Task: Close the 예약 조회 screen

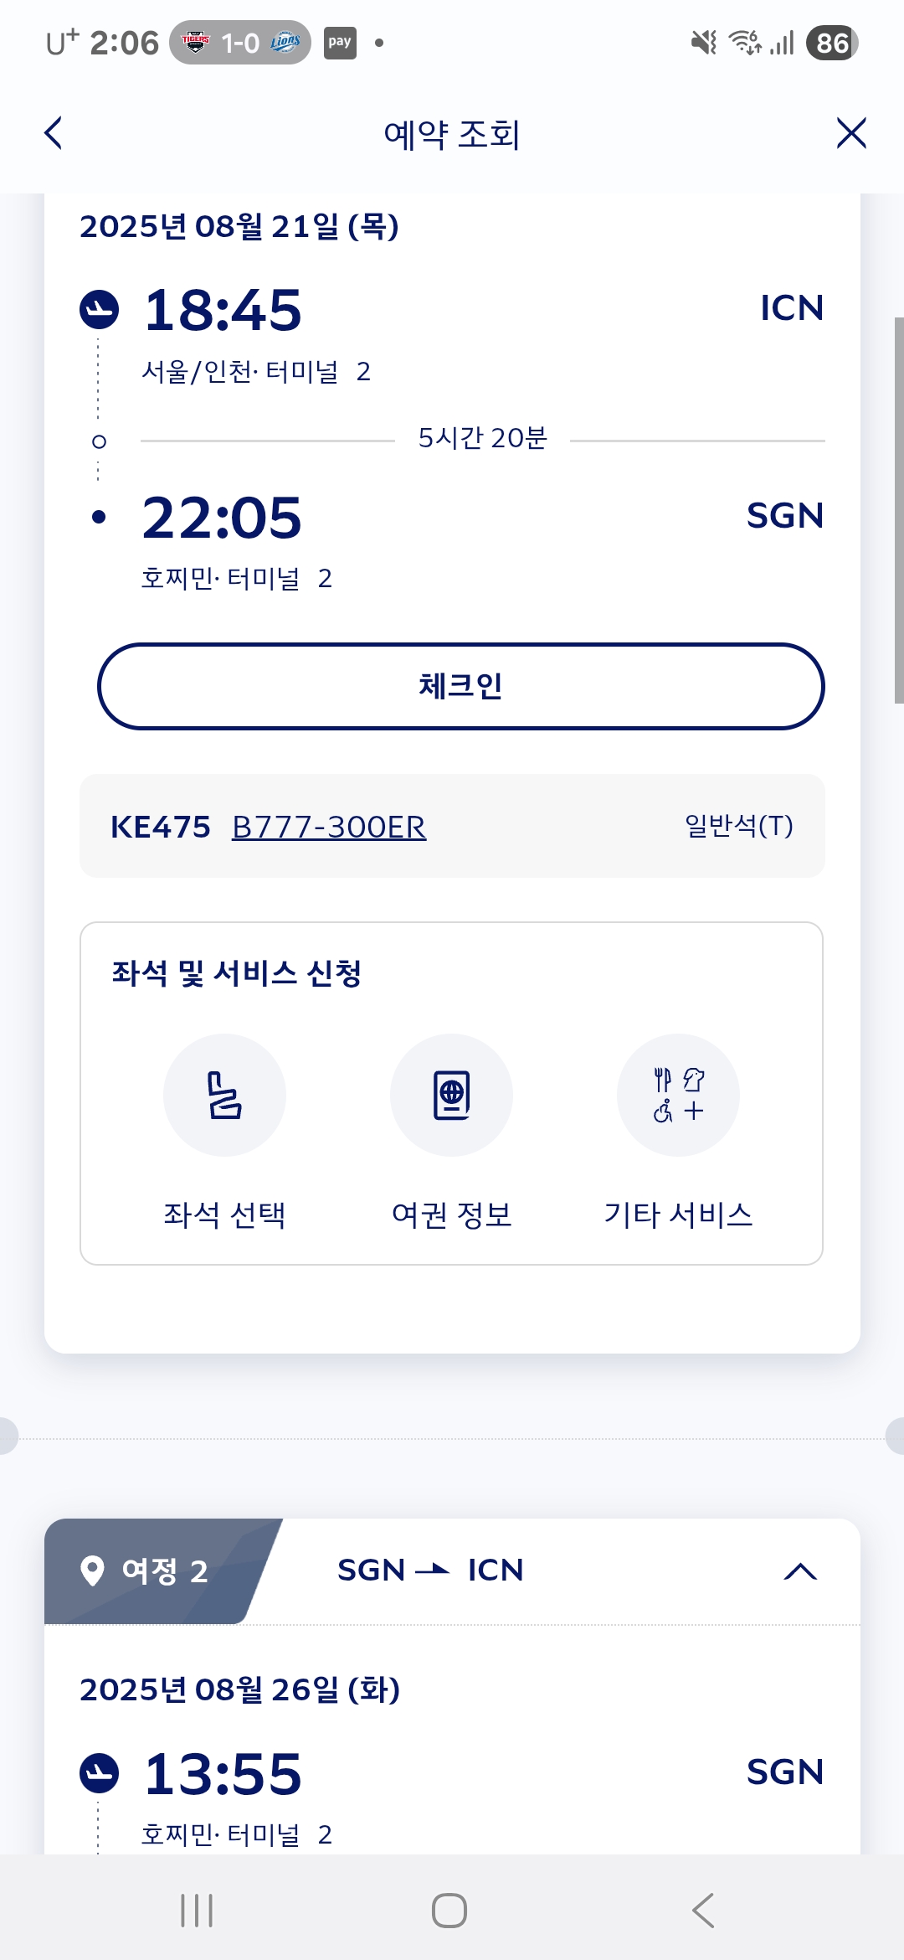Action: (850, 133)
